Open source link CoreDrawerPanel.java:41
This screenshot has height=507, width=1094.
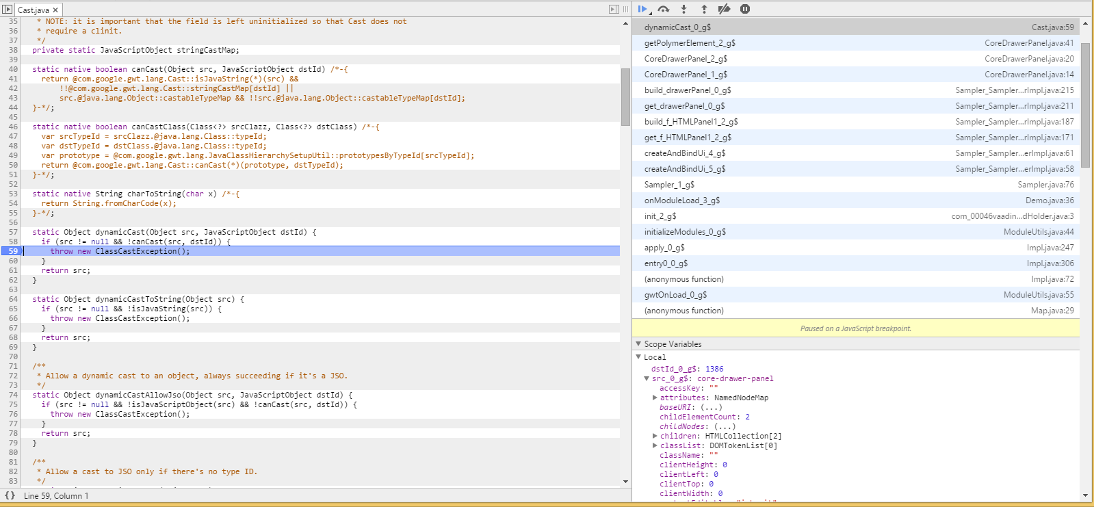click(1029, 43)
